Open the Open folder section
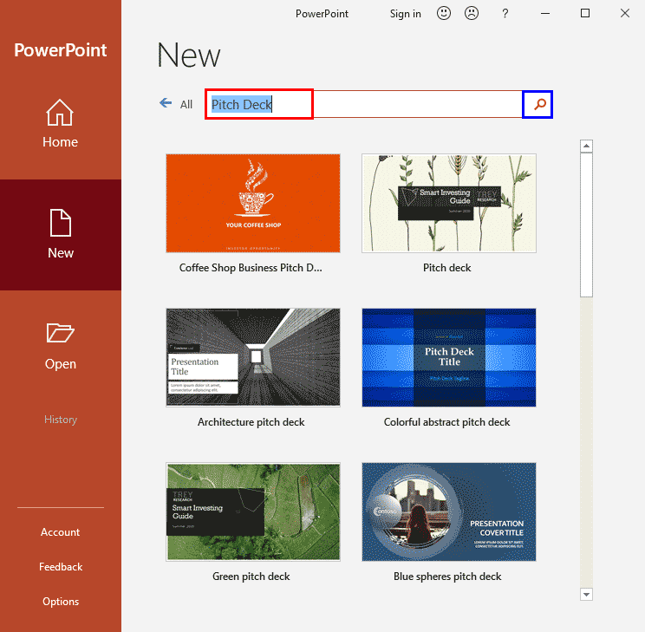The width and height of the screenshot is (645, 632). (x=61, y=345)
